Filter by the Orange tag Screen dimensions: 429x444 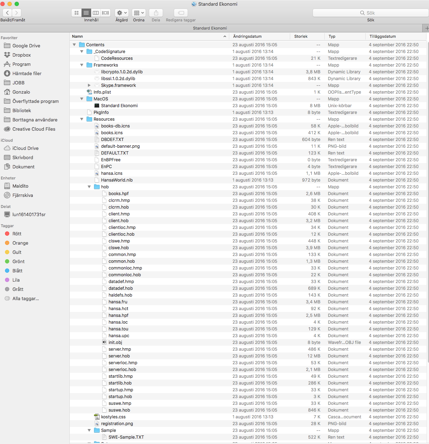pyautogui.click(x=20, y=243)
